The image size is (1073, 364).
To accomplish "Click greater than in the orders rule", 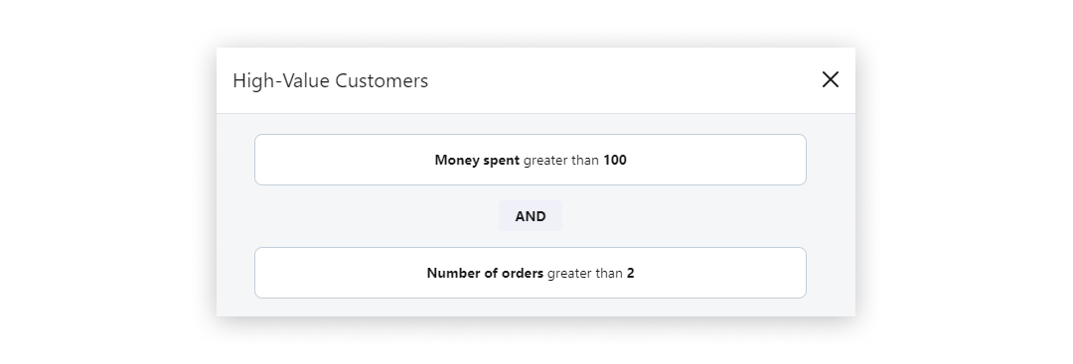I will [x=585, y=273].
